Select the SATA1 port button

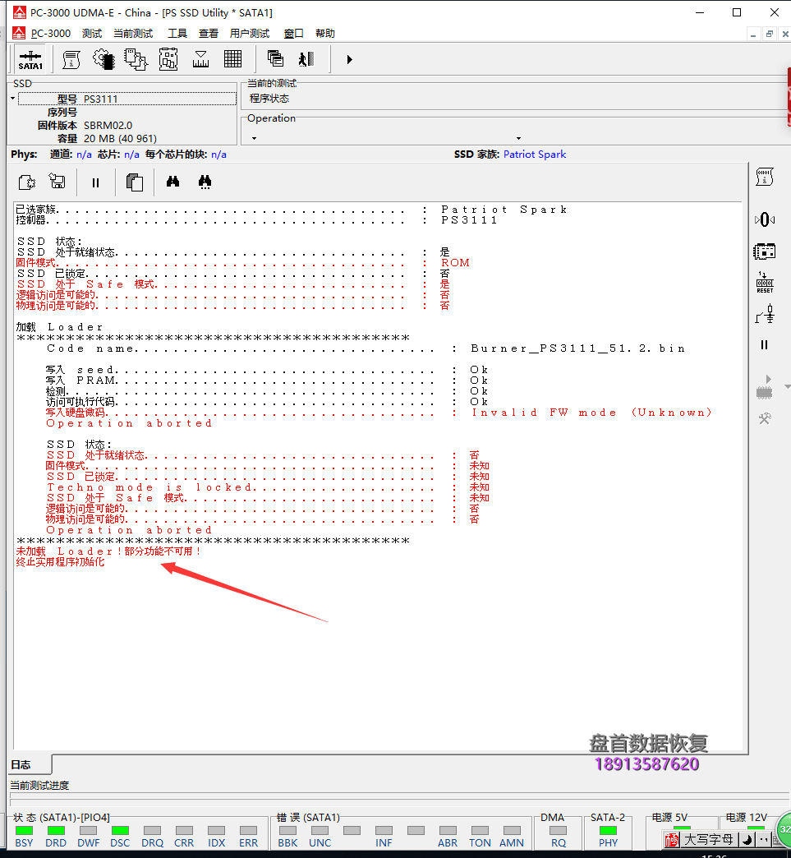pyautogui.click(x=30, y=60)
